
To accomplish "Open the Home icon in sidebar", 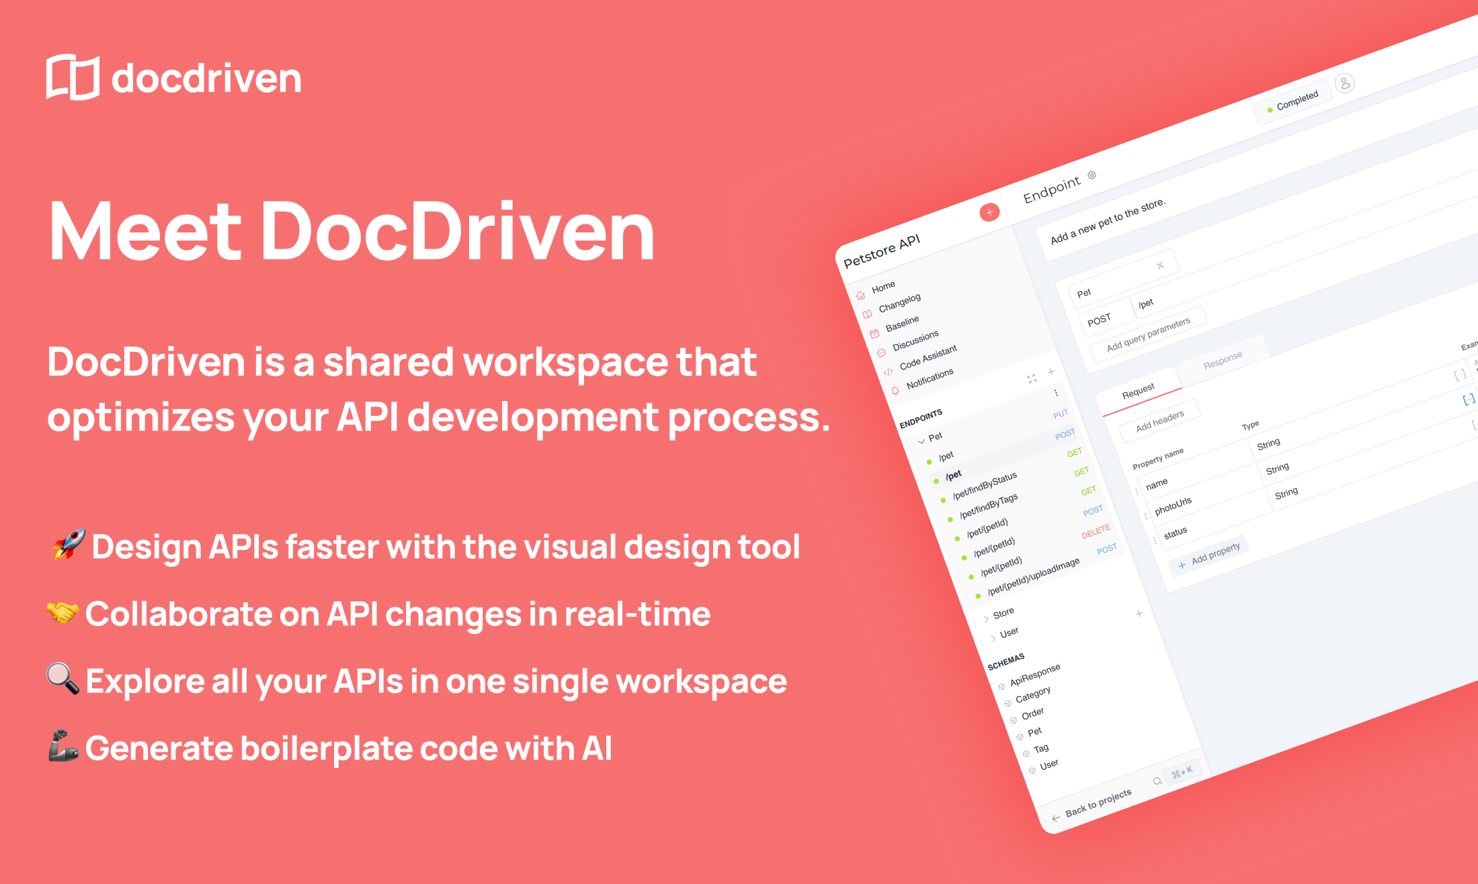I will [861, 296].
